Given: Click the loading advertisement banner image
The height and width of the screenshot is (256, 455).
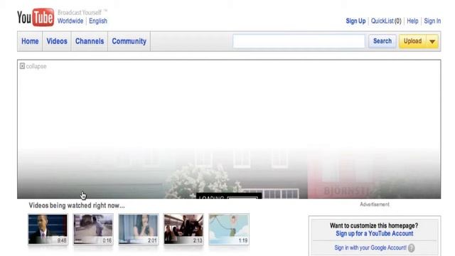Looking at the screenshot, I should pyautogui.click(x=229, y=129).
